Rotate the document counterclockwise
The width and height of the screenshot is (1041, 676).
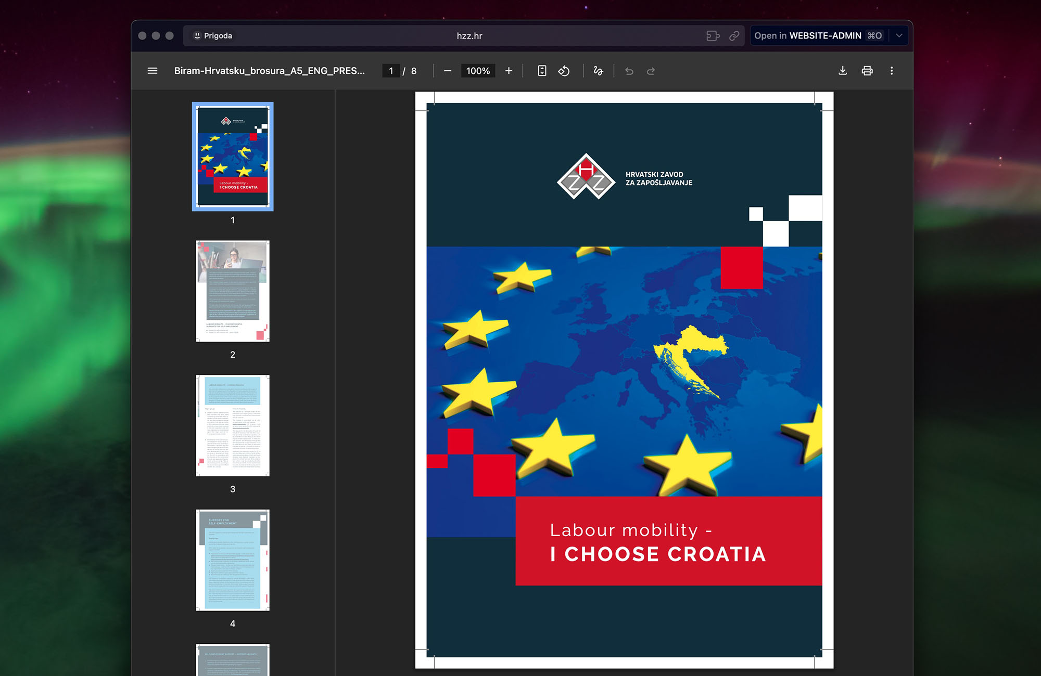(564, 71)
